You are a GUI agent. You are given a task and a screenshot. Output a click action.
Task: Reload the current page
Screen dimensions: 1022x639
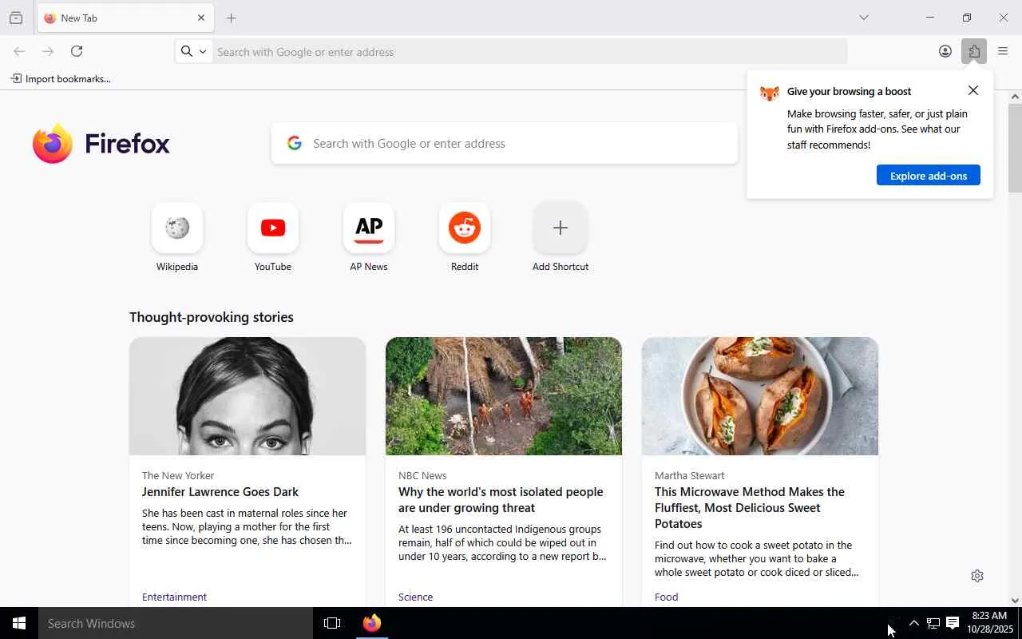[x=77, y=51]
